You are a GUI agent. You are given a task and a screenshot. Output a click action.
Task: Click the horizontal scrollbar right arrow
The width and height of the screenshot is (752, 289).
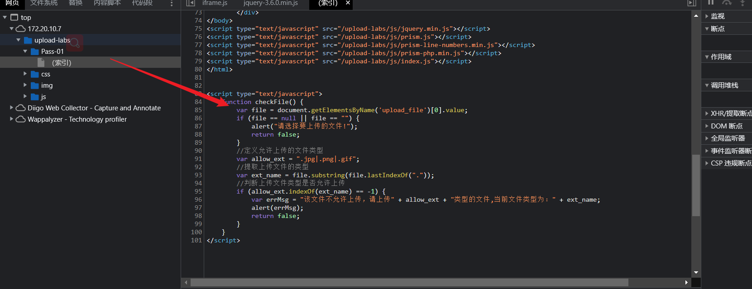pyautogui.click(x=686, y=282)
